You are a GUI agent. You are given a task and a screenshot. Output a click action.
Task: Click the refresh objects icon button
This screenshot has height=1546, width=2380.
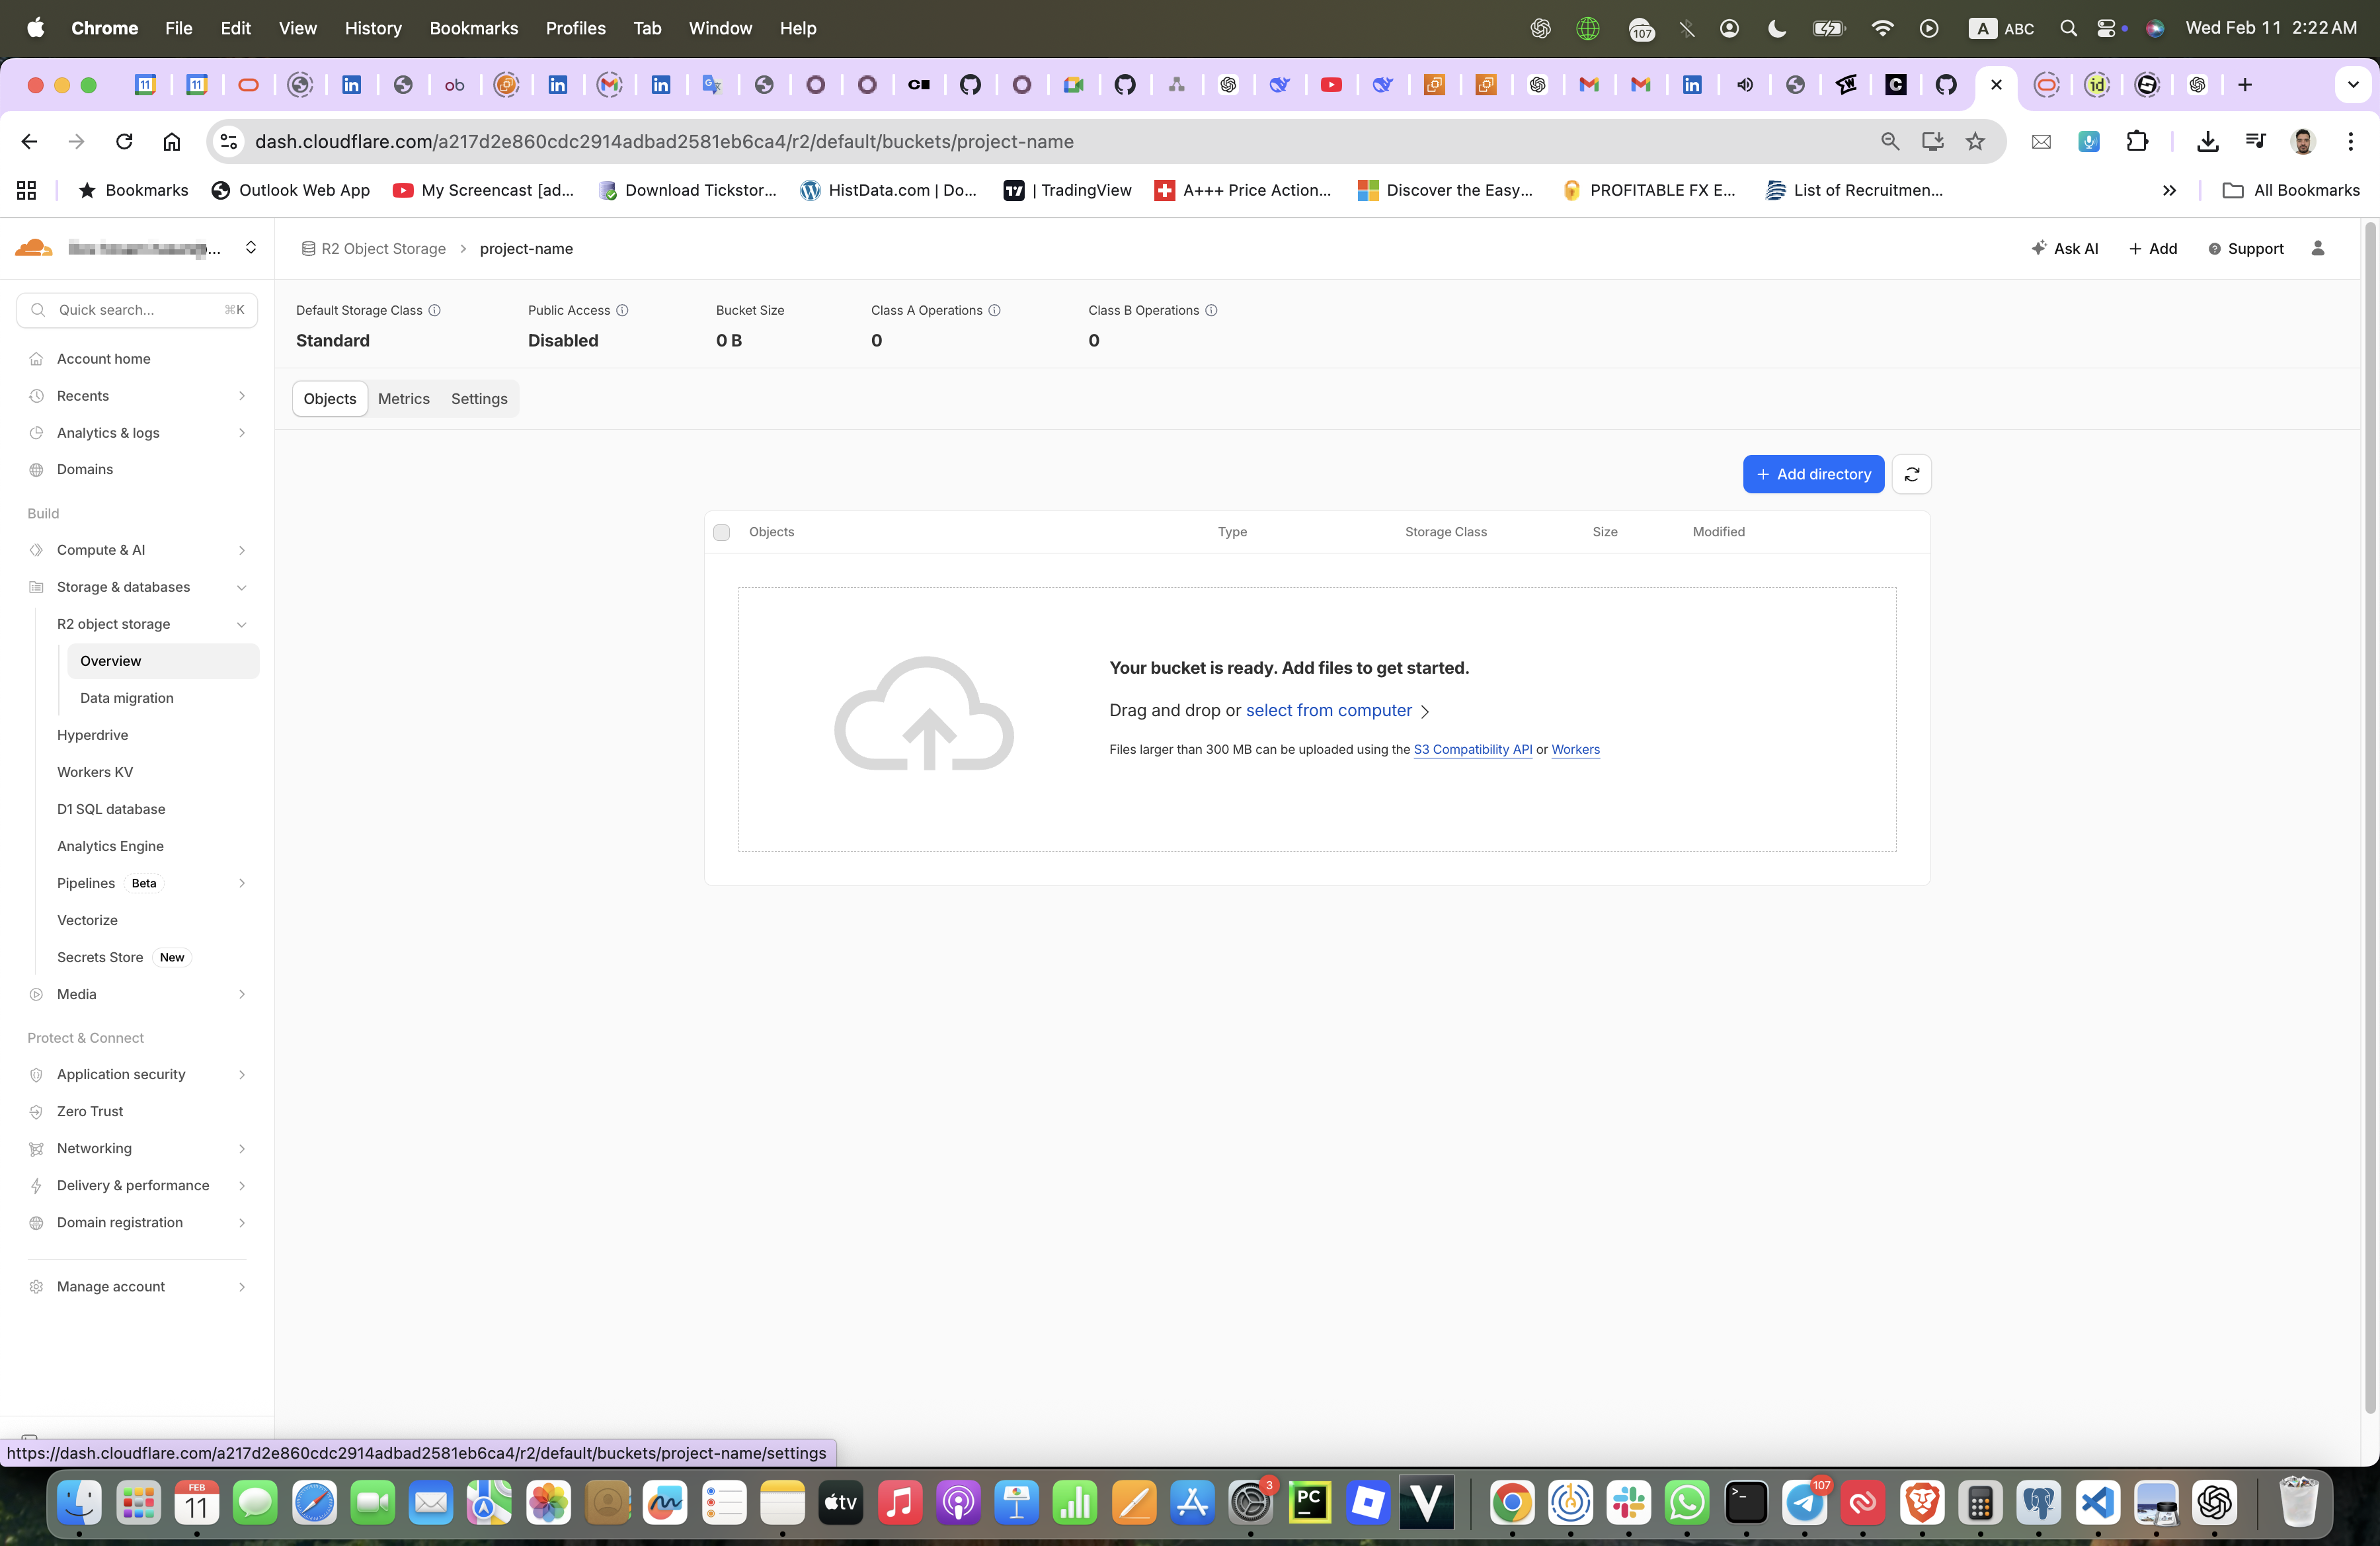[x=1911, y=474]
